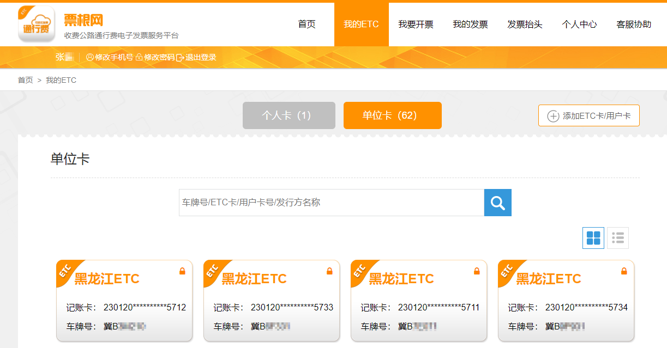Click the 修改手机号 link

[x=110, y=57]
